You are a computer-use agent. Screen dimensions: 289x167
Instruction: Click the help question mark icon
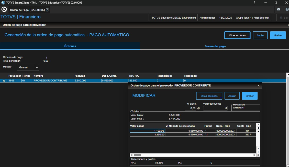pos(287,9)
